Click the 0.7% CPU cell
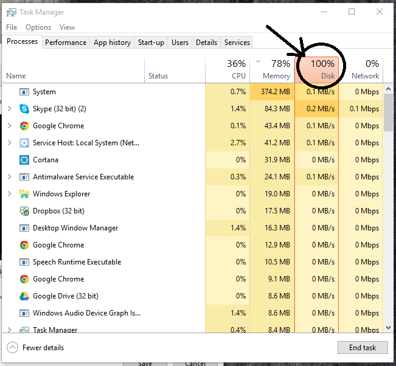This screenshot has height=366, width=396. [x=228, y=92]
